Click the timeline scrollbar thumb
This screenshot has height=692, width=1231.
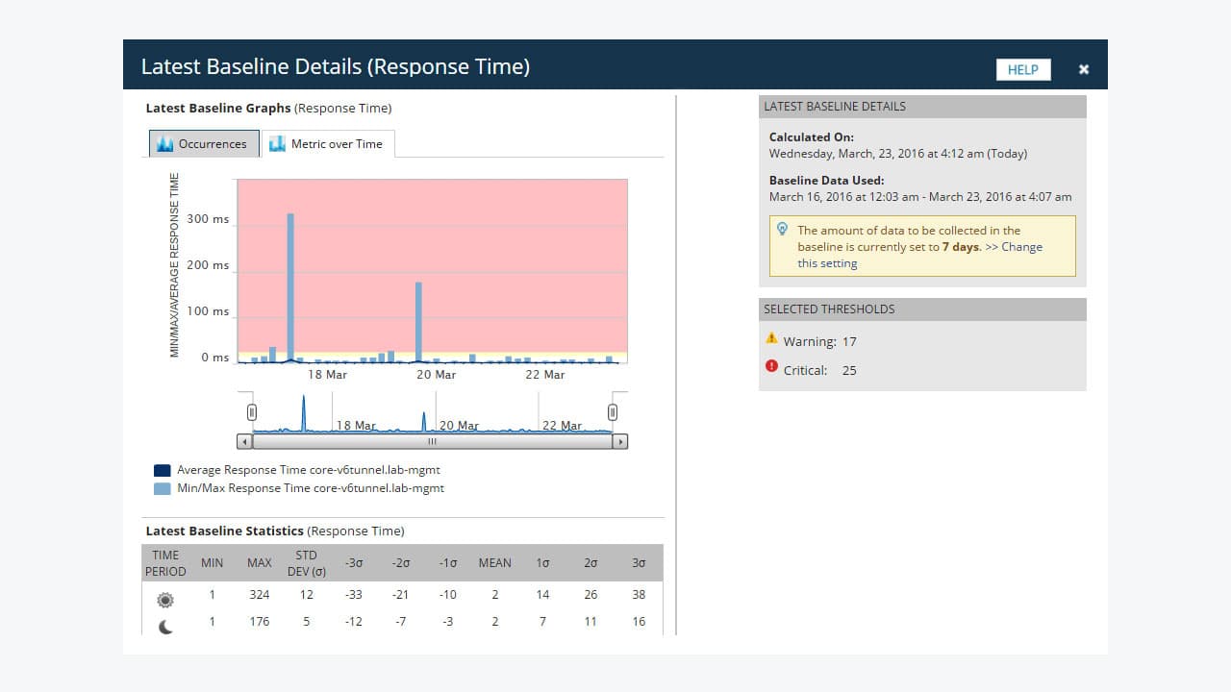coord(432,441)
